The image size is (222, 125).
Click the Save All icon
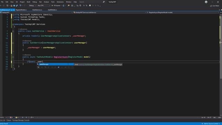pyautogui.click(x=17, y=6)
